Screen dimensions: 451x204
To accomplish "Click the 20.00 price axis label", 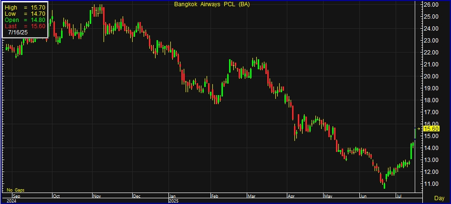I will (x=431, y=76).
